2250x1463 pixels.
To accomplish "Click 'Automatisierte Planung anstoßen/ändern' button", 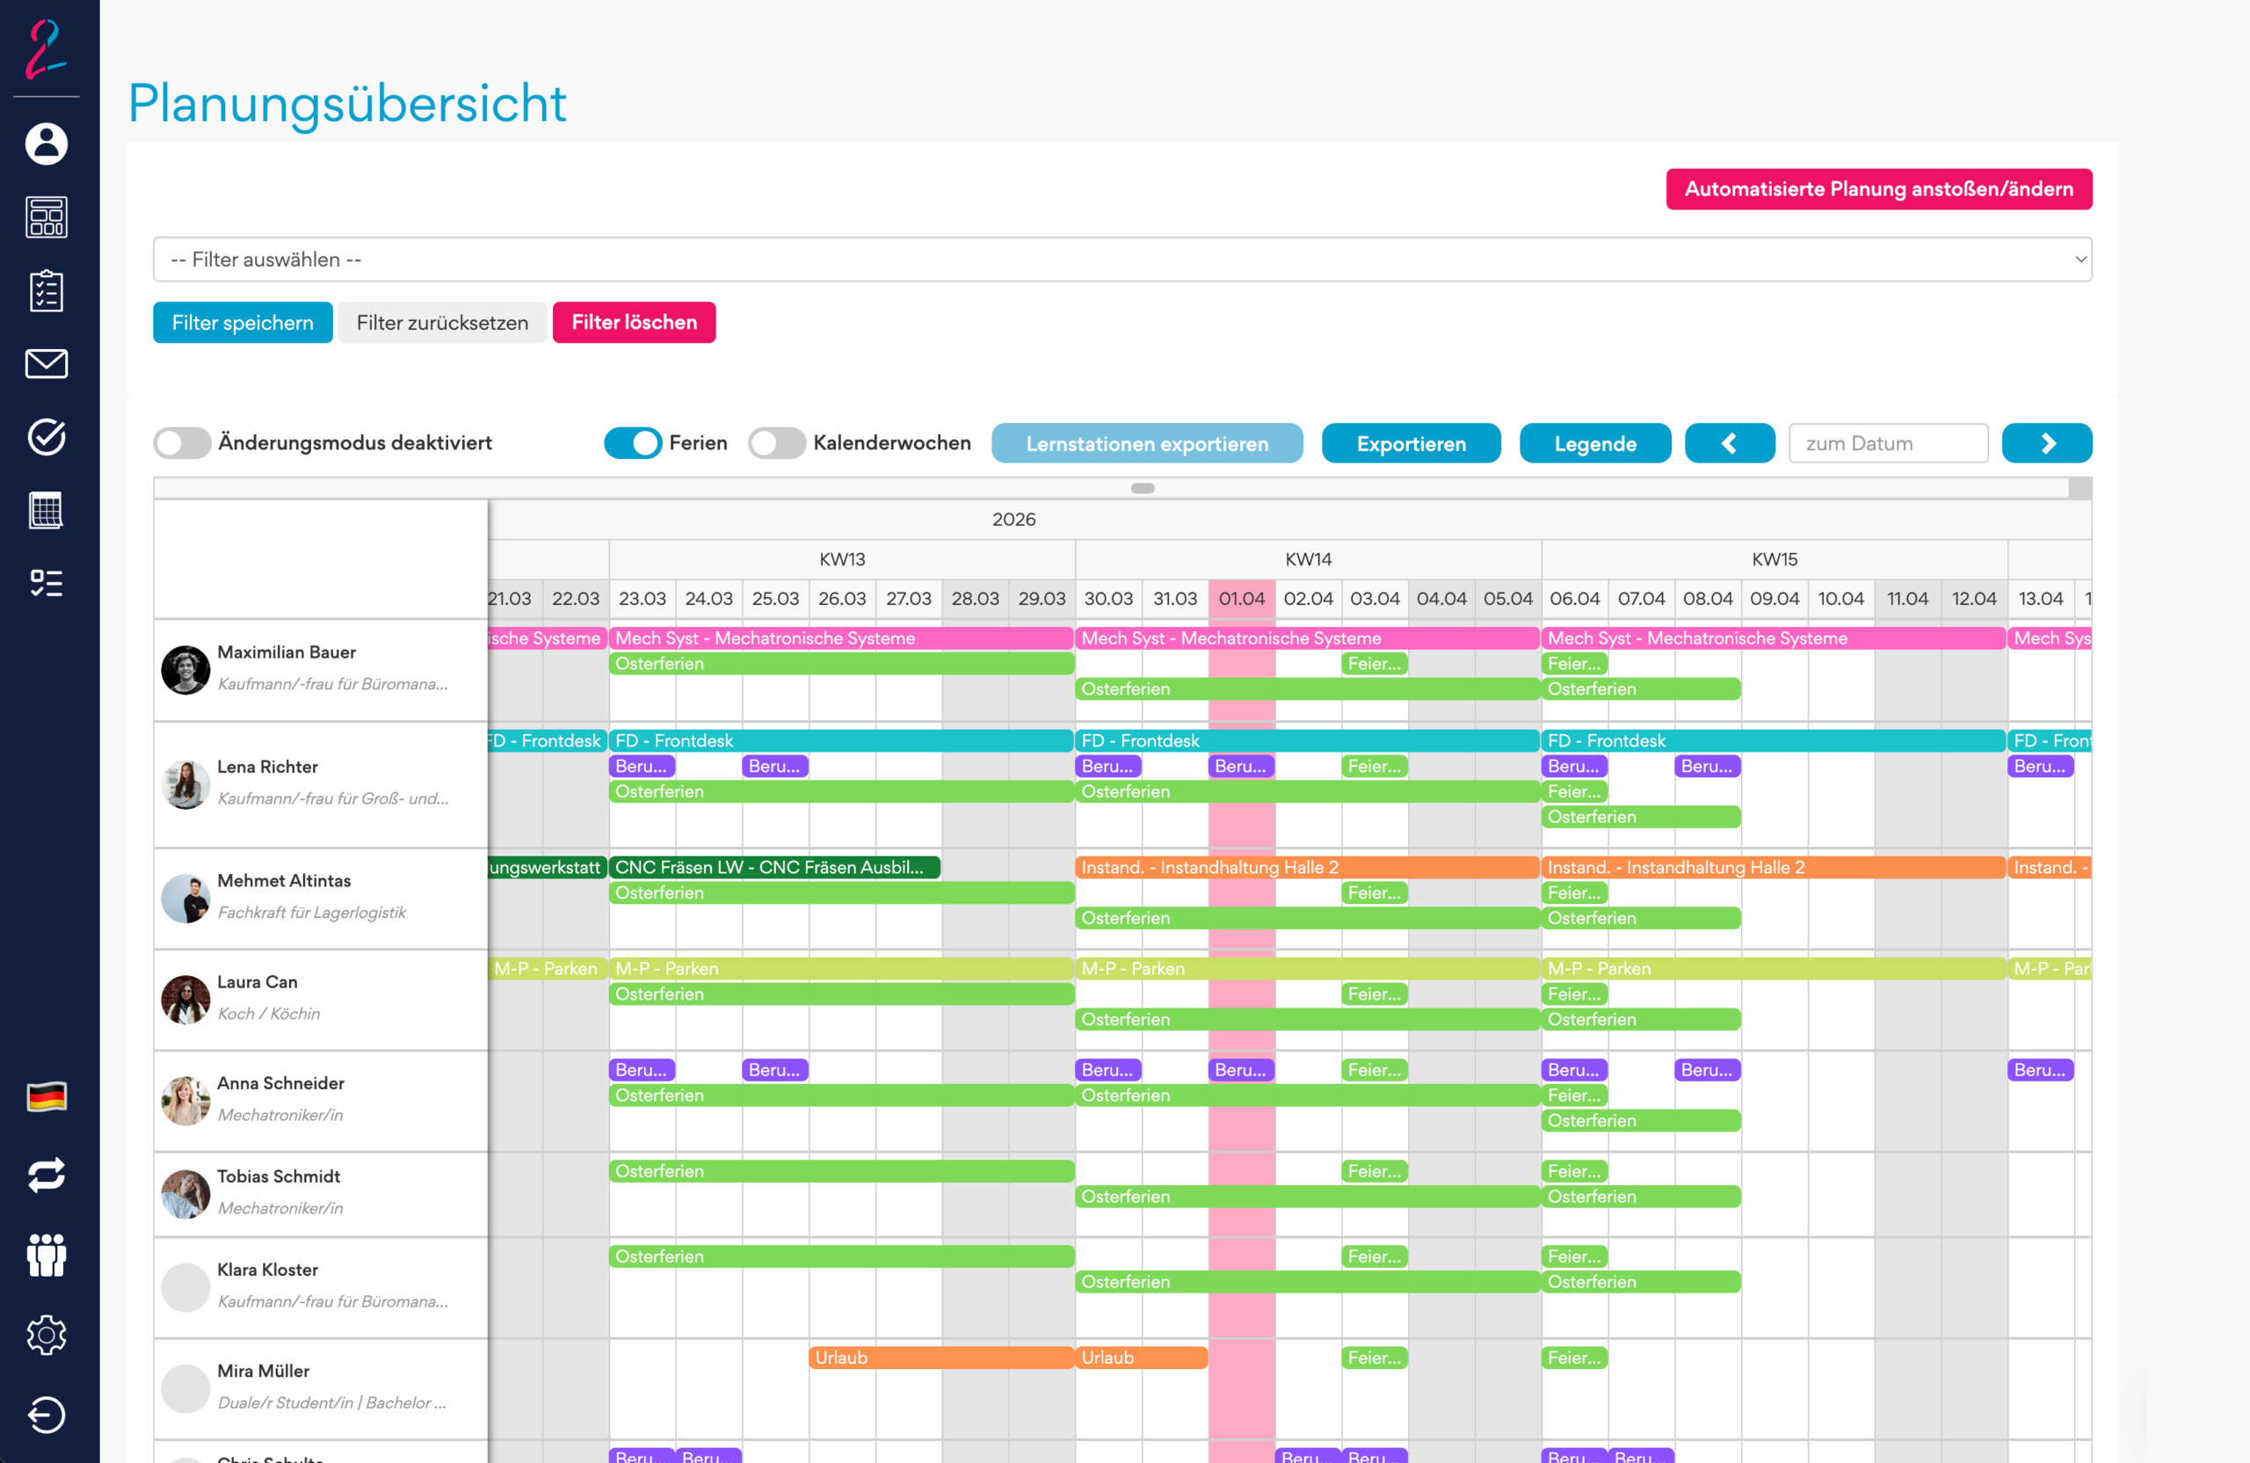I will point(1878,189).
